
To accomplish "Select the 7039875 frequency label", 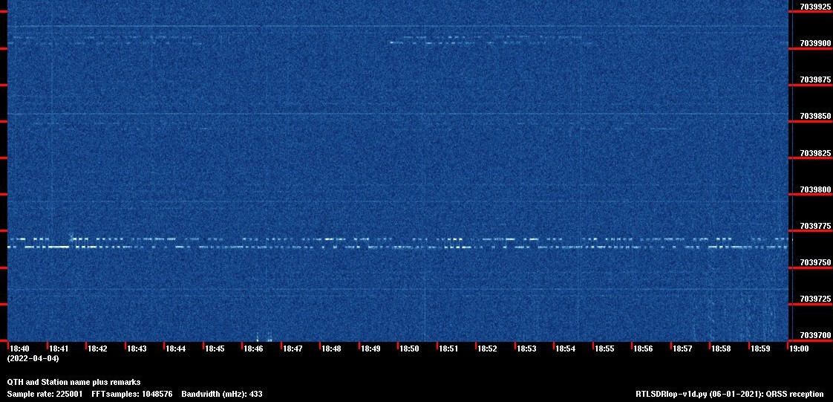I will click(815, 80).
